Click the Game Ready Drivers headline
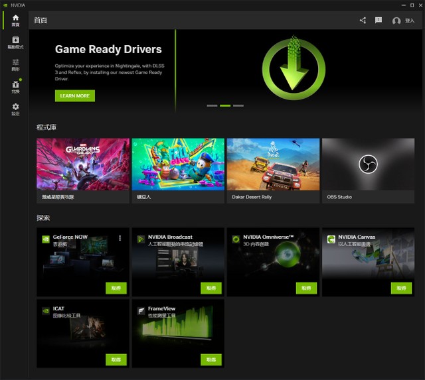The image size is (425, 380). tap(108, 49)
